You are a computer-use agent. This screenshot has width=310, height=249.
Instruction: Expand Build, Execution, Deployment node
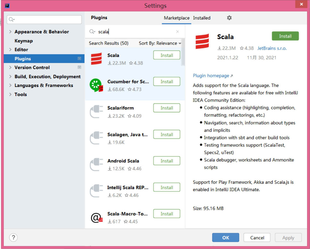10,77
